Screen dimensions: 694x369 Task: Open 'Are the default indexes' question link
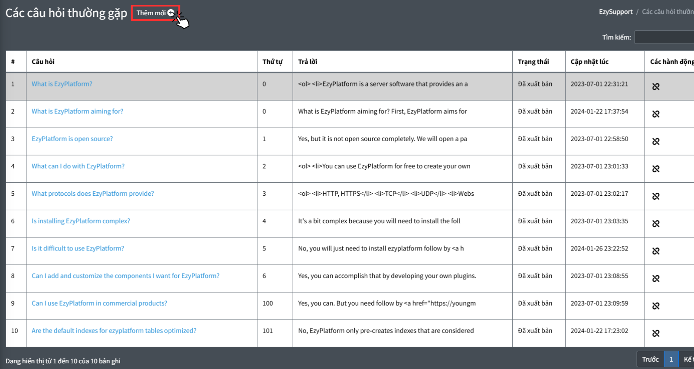[114, 331]
